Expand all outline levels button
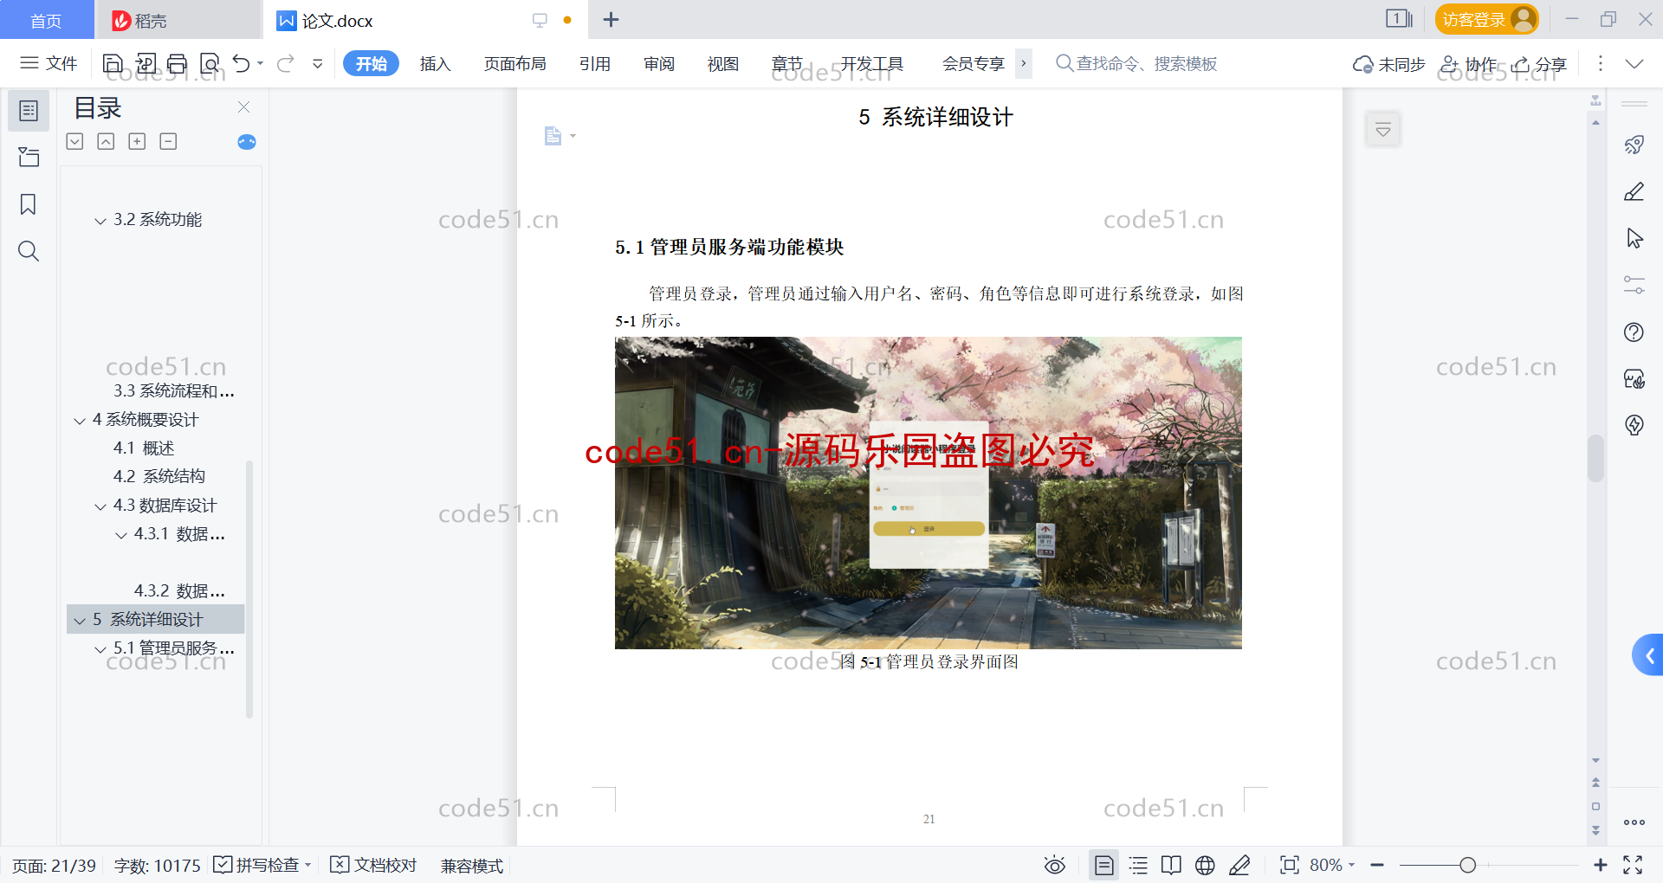This screenshot has height=883, width=1663. tap(75, 141)
